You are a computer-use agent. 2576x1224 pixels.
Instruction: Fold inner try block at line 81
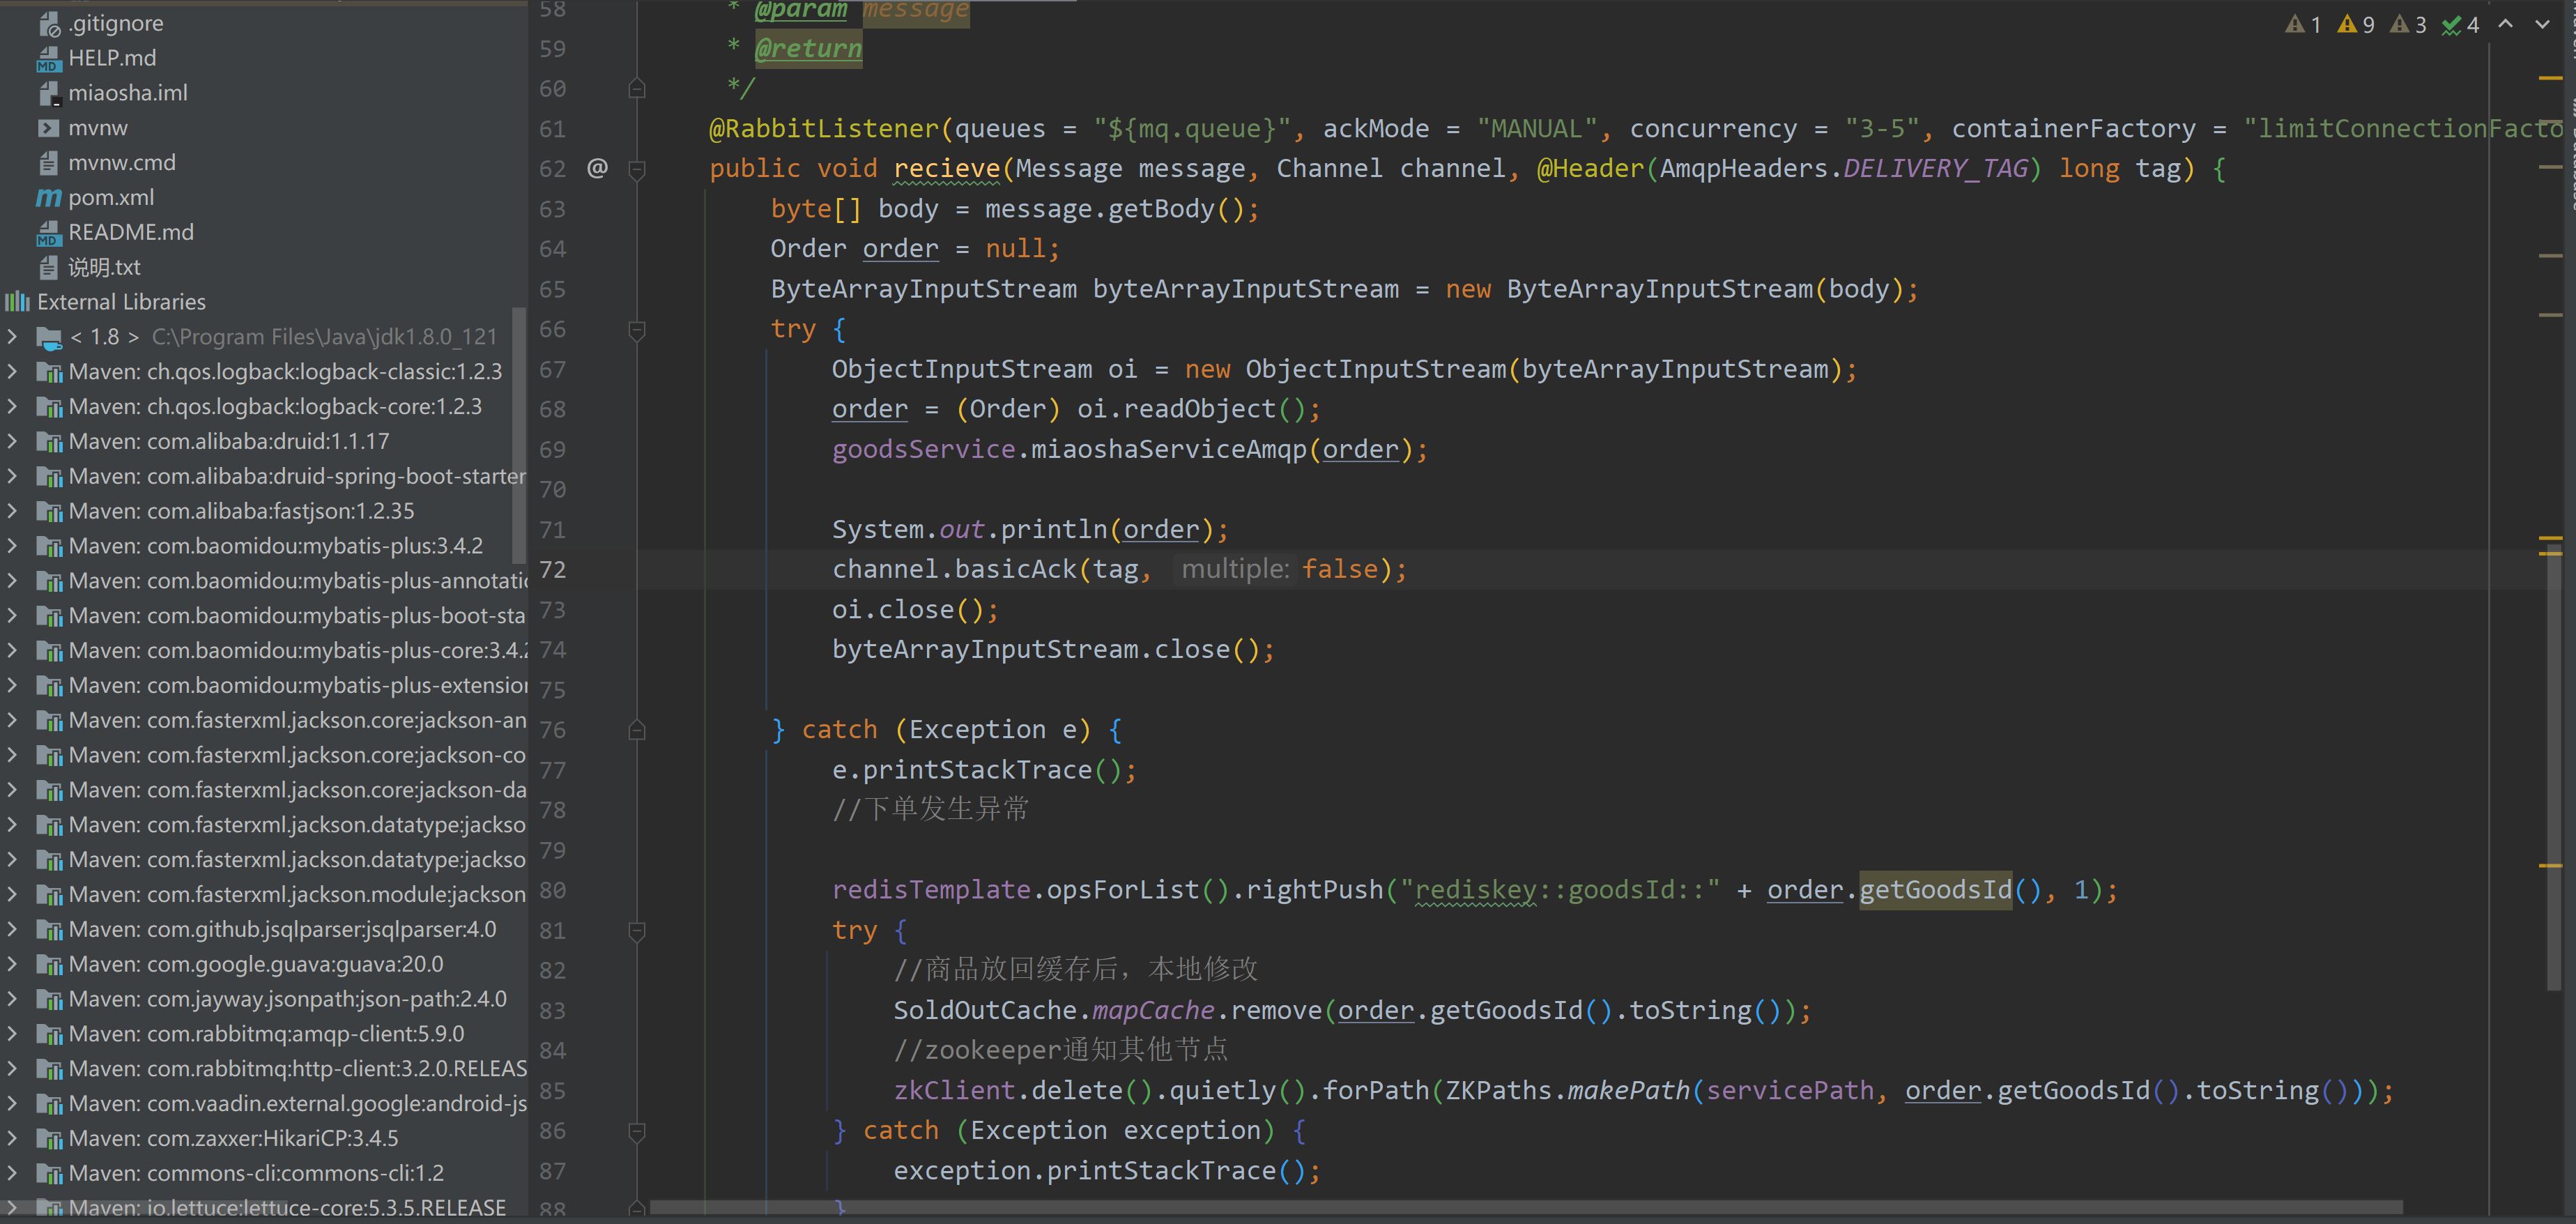[x=637, y=931]
